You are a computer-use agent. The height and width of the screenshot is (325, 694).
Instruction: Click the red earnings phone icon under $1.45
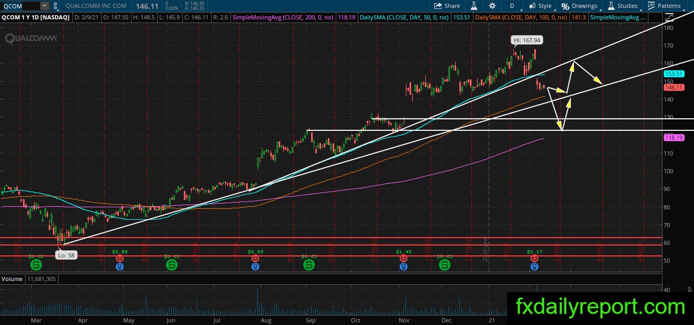tap(403, 258)
